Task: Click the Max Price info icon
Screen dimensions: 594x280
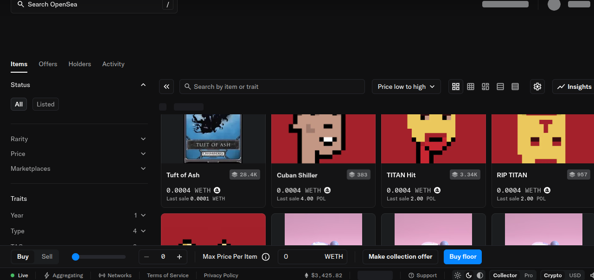Action: (x=266, y=257)
